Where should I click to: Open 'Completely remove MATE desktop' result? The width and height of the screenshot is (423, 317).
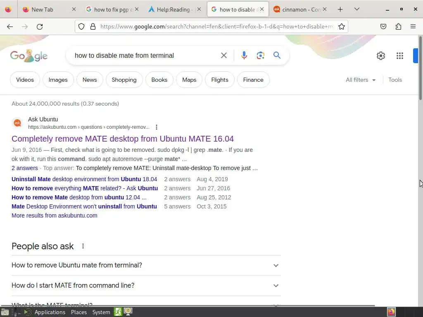click(x=122, y=139)
